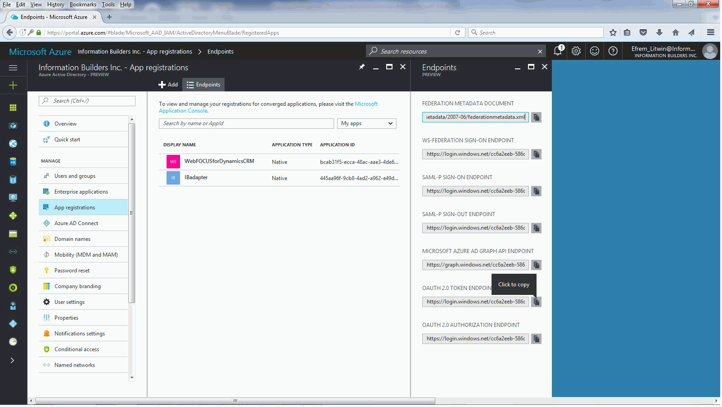Open Overview in the directory menu
Image resolution: width=722 pixels, height=407 pixels.
(x=83, y=124)
